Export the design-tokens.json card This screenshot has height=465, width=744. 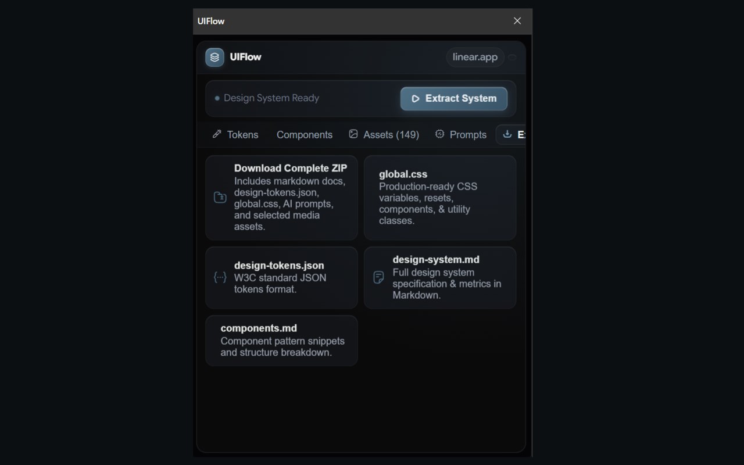tap(281, 278)
